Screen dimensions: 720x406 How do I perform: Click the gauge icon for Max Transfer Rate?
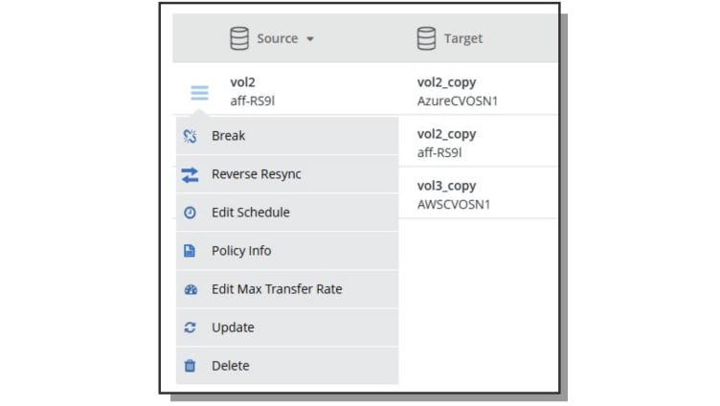click(191, 289)
